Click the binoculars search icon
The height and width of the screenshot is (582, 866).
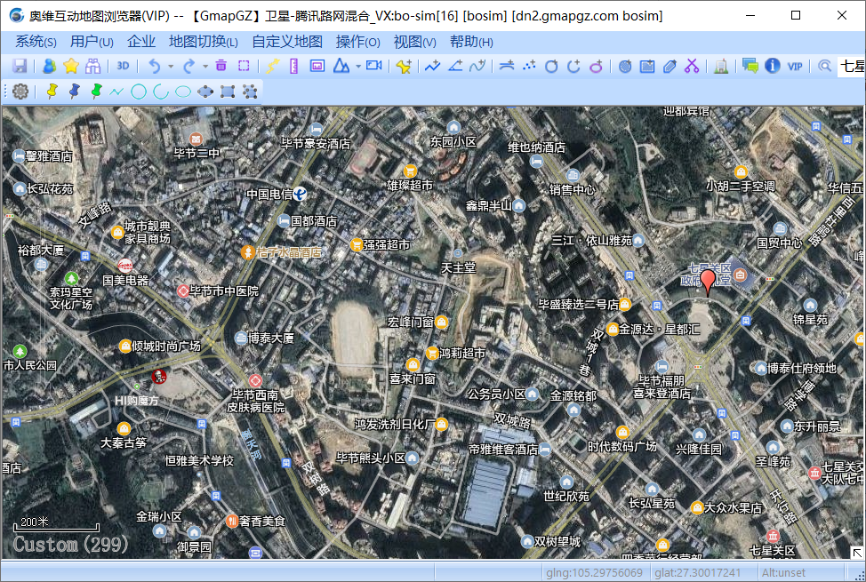coord(92,67)
